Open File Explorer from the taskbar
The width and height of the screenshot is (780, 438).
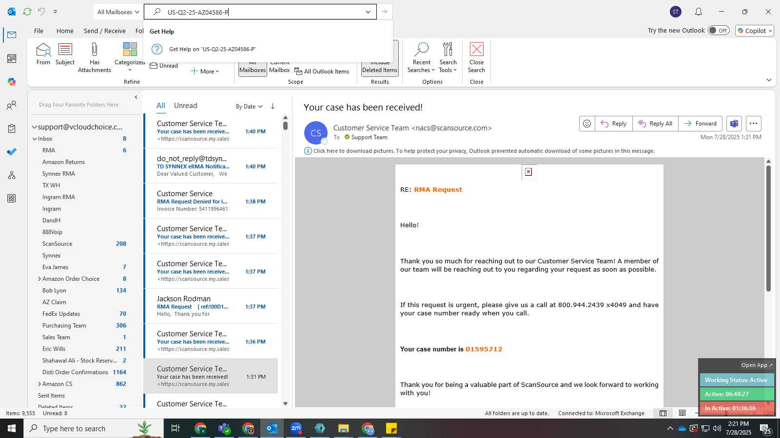344,428
